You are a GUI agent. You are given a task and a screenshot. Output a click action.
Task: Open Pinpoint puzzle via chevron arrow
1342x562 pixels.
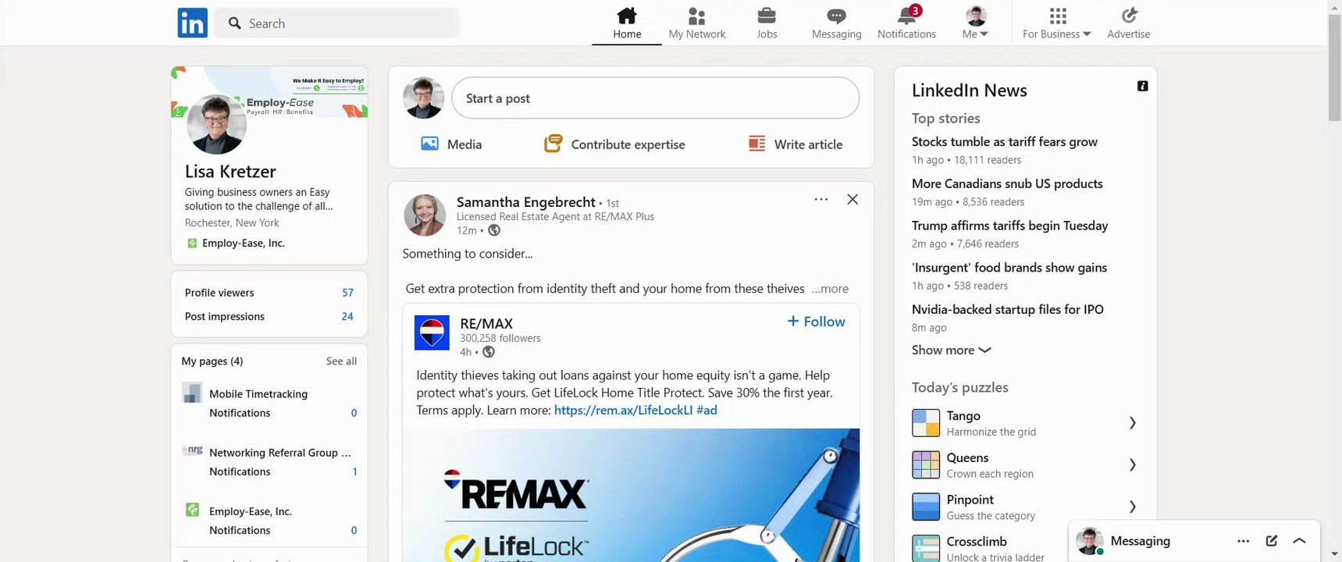pos(1133,507)
